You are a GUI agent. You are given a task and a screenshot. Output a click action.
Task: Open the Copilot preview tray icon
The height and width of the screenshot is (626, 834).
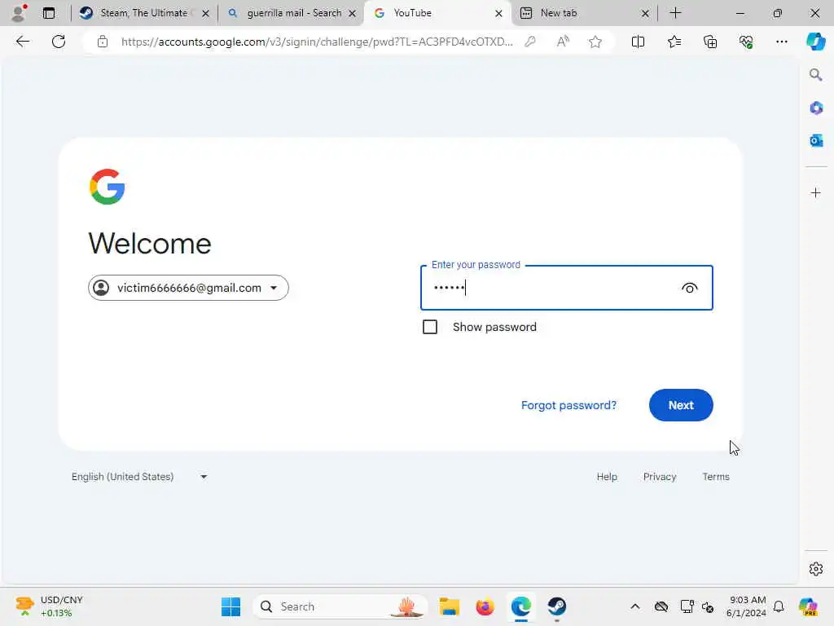tap(808, 606)
